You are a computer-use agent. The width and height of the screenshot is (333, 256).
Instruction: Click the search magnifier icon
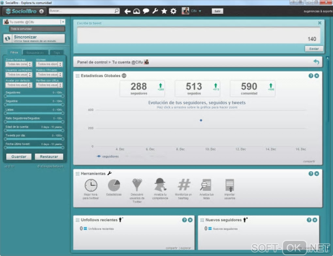coord(117,11)
